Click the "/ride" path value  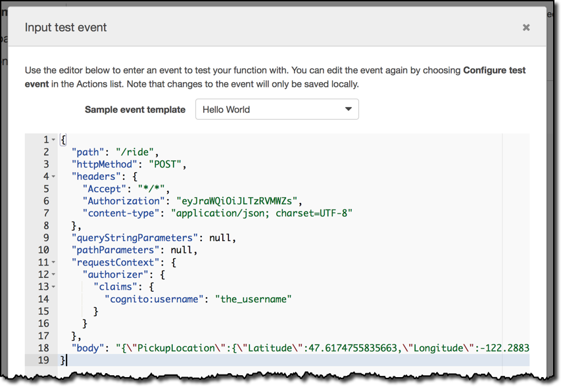click(x=135, y=152)
